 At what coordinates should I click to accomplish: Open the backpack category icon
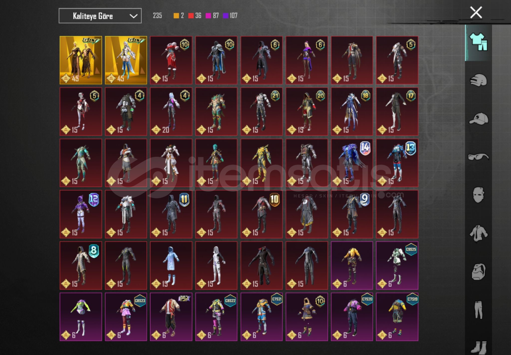tap(478, 272)
